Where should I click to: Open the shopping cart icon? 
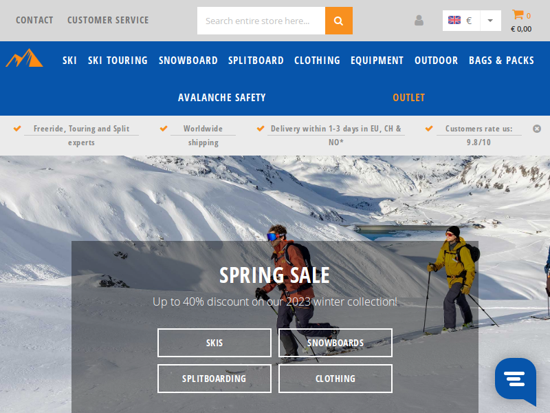pyautogui.click(x=518, y=14)
